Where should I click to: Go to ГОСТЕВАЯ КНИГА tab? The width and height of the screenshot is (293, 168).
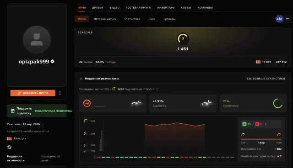[x=138, y=8]
